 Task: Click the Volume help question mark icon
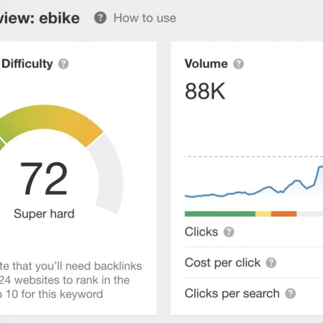239,64
